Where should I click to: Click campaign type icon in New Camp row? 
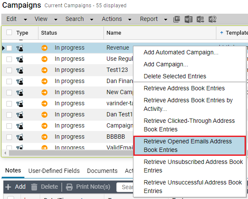(20, 92)
